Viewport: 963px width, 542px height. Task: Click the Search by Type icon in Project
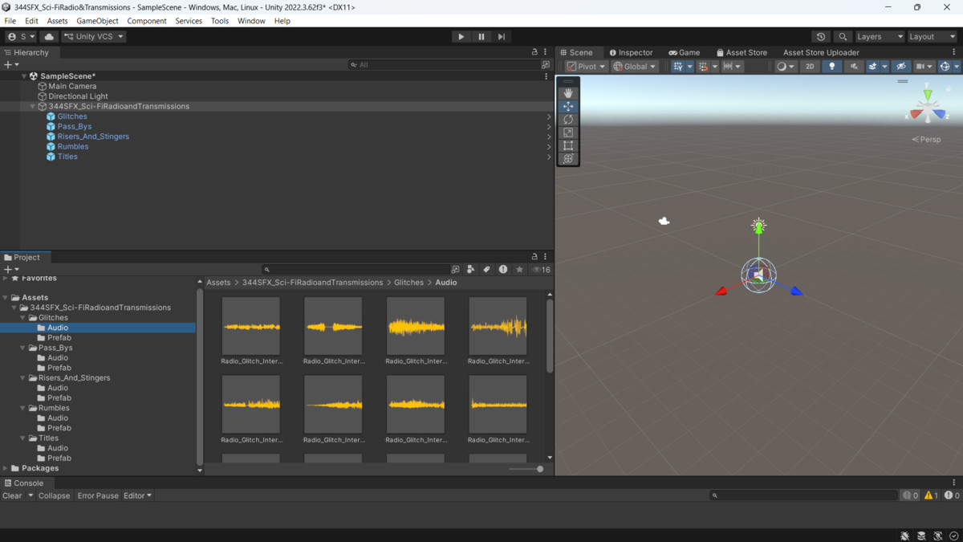tap(471, 270)
